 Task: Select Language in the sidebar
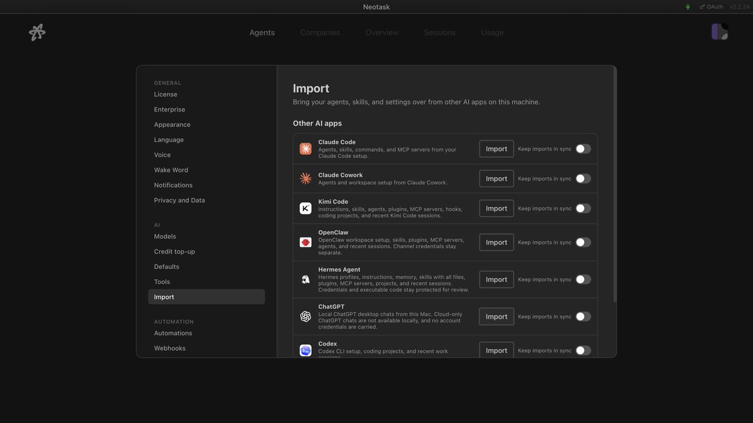(206, 140)
